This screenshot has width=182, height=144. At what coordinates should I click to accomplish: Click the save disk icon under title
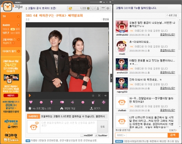(28, 19)
